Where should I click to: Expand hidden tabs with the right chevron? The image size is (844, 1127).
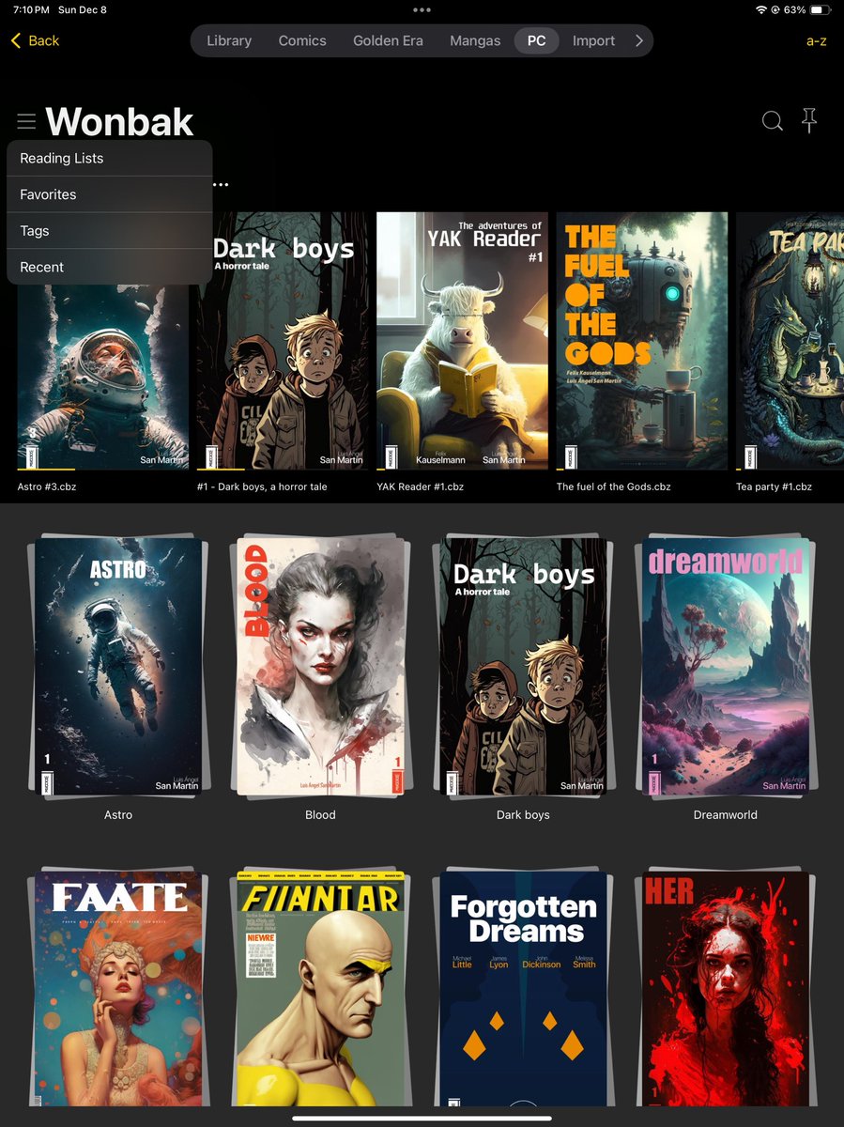point(639,40)
